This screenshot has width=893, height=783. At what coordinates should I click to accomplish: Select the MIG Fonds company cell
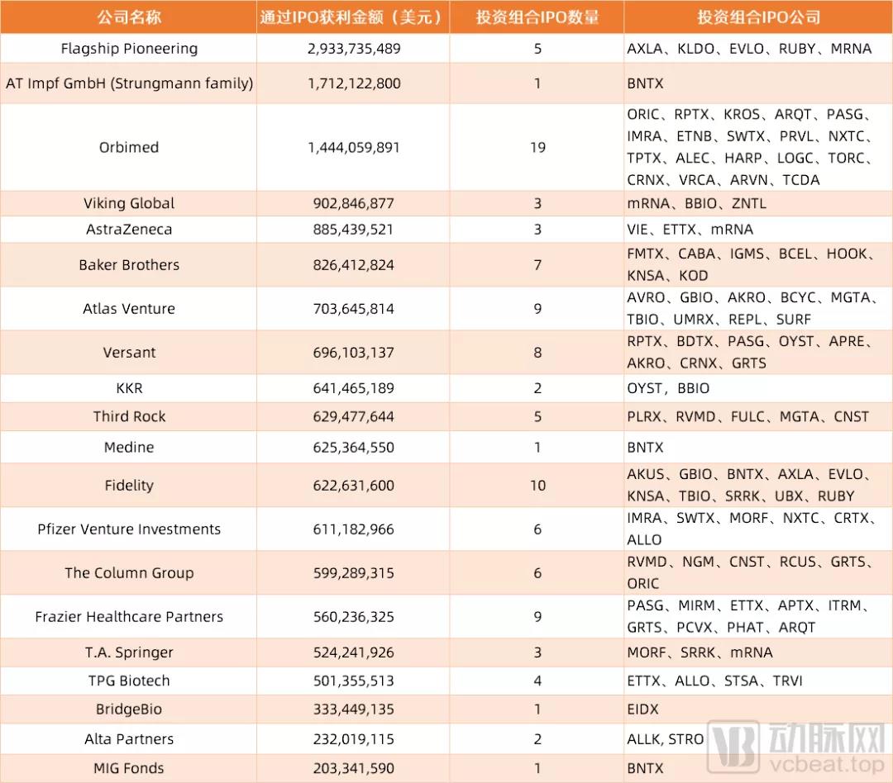pos(129,768)
